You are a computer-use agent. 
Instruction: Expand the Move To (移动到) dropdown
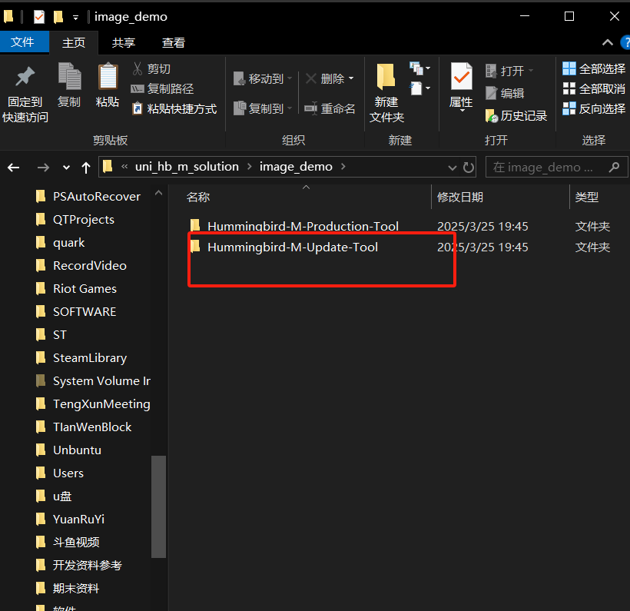click(x=289, y=79)
